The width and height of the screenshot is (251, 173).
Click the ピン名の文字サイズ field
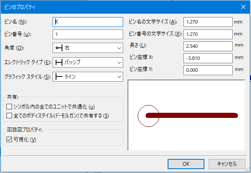(208, 22)
